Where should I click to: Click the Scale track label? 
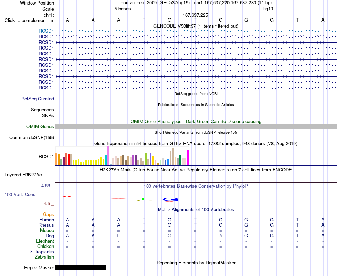pos(48,9)
